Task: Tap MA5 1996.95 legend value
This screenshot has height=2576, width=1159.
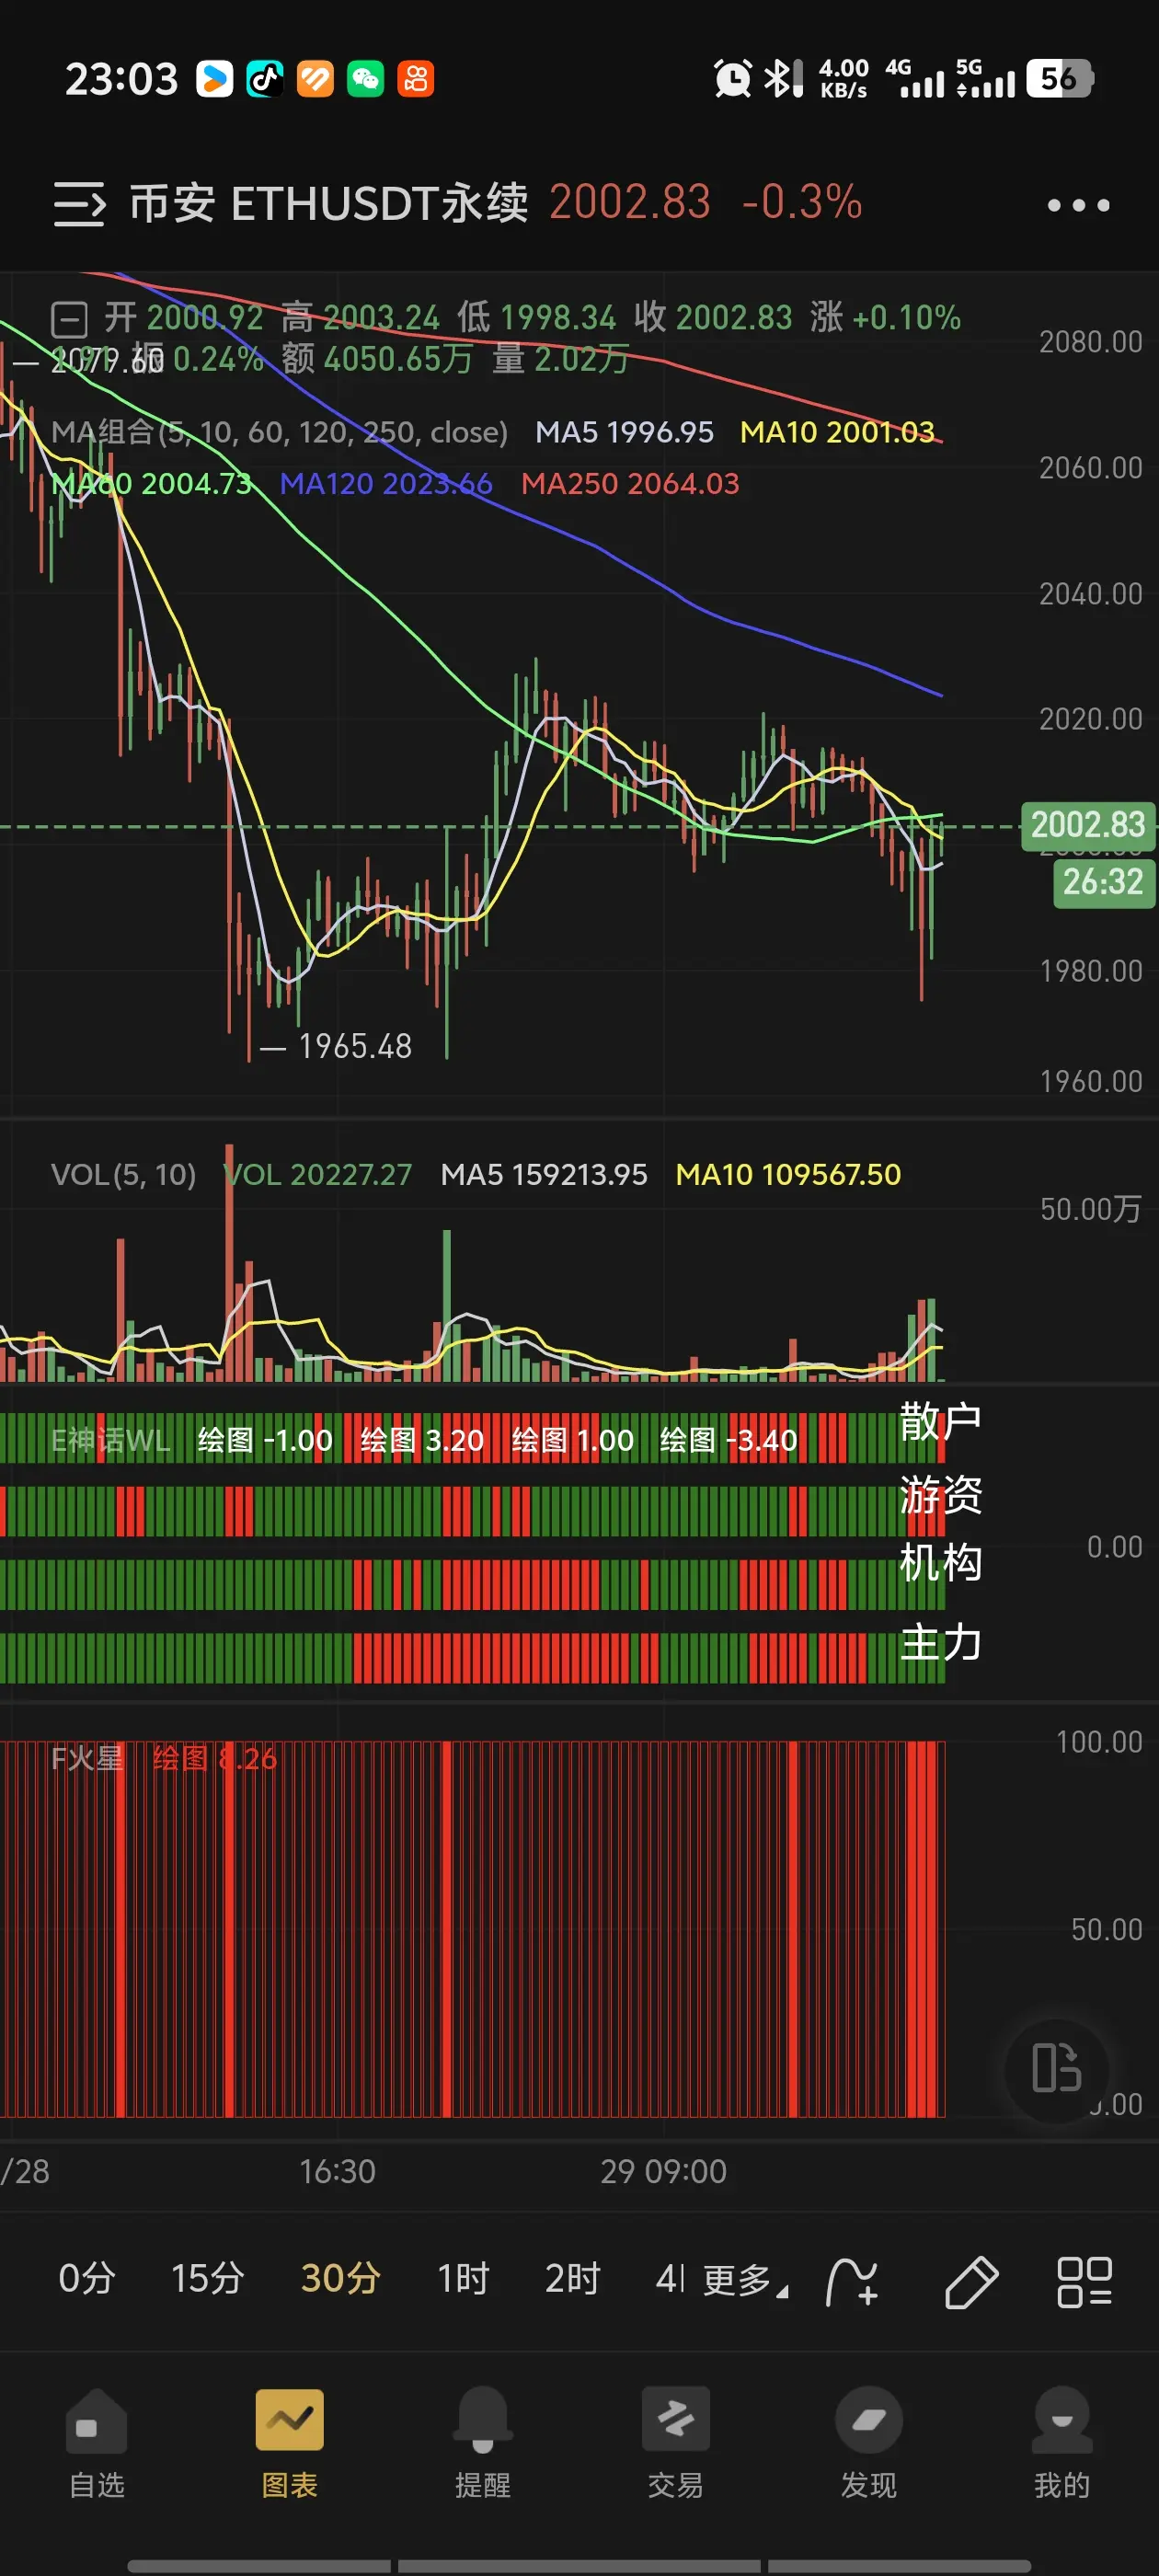Action: tap(625, 432)
